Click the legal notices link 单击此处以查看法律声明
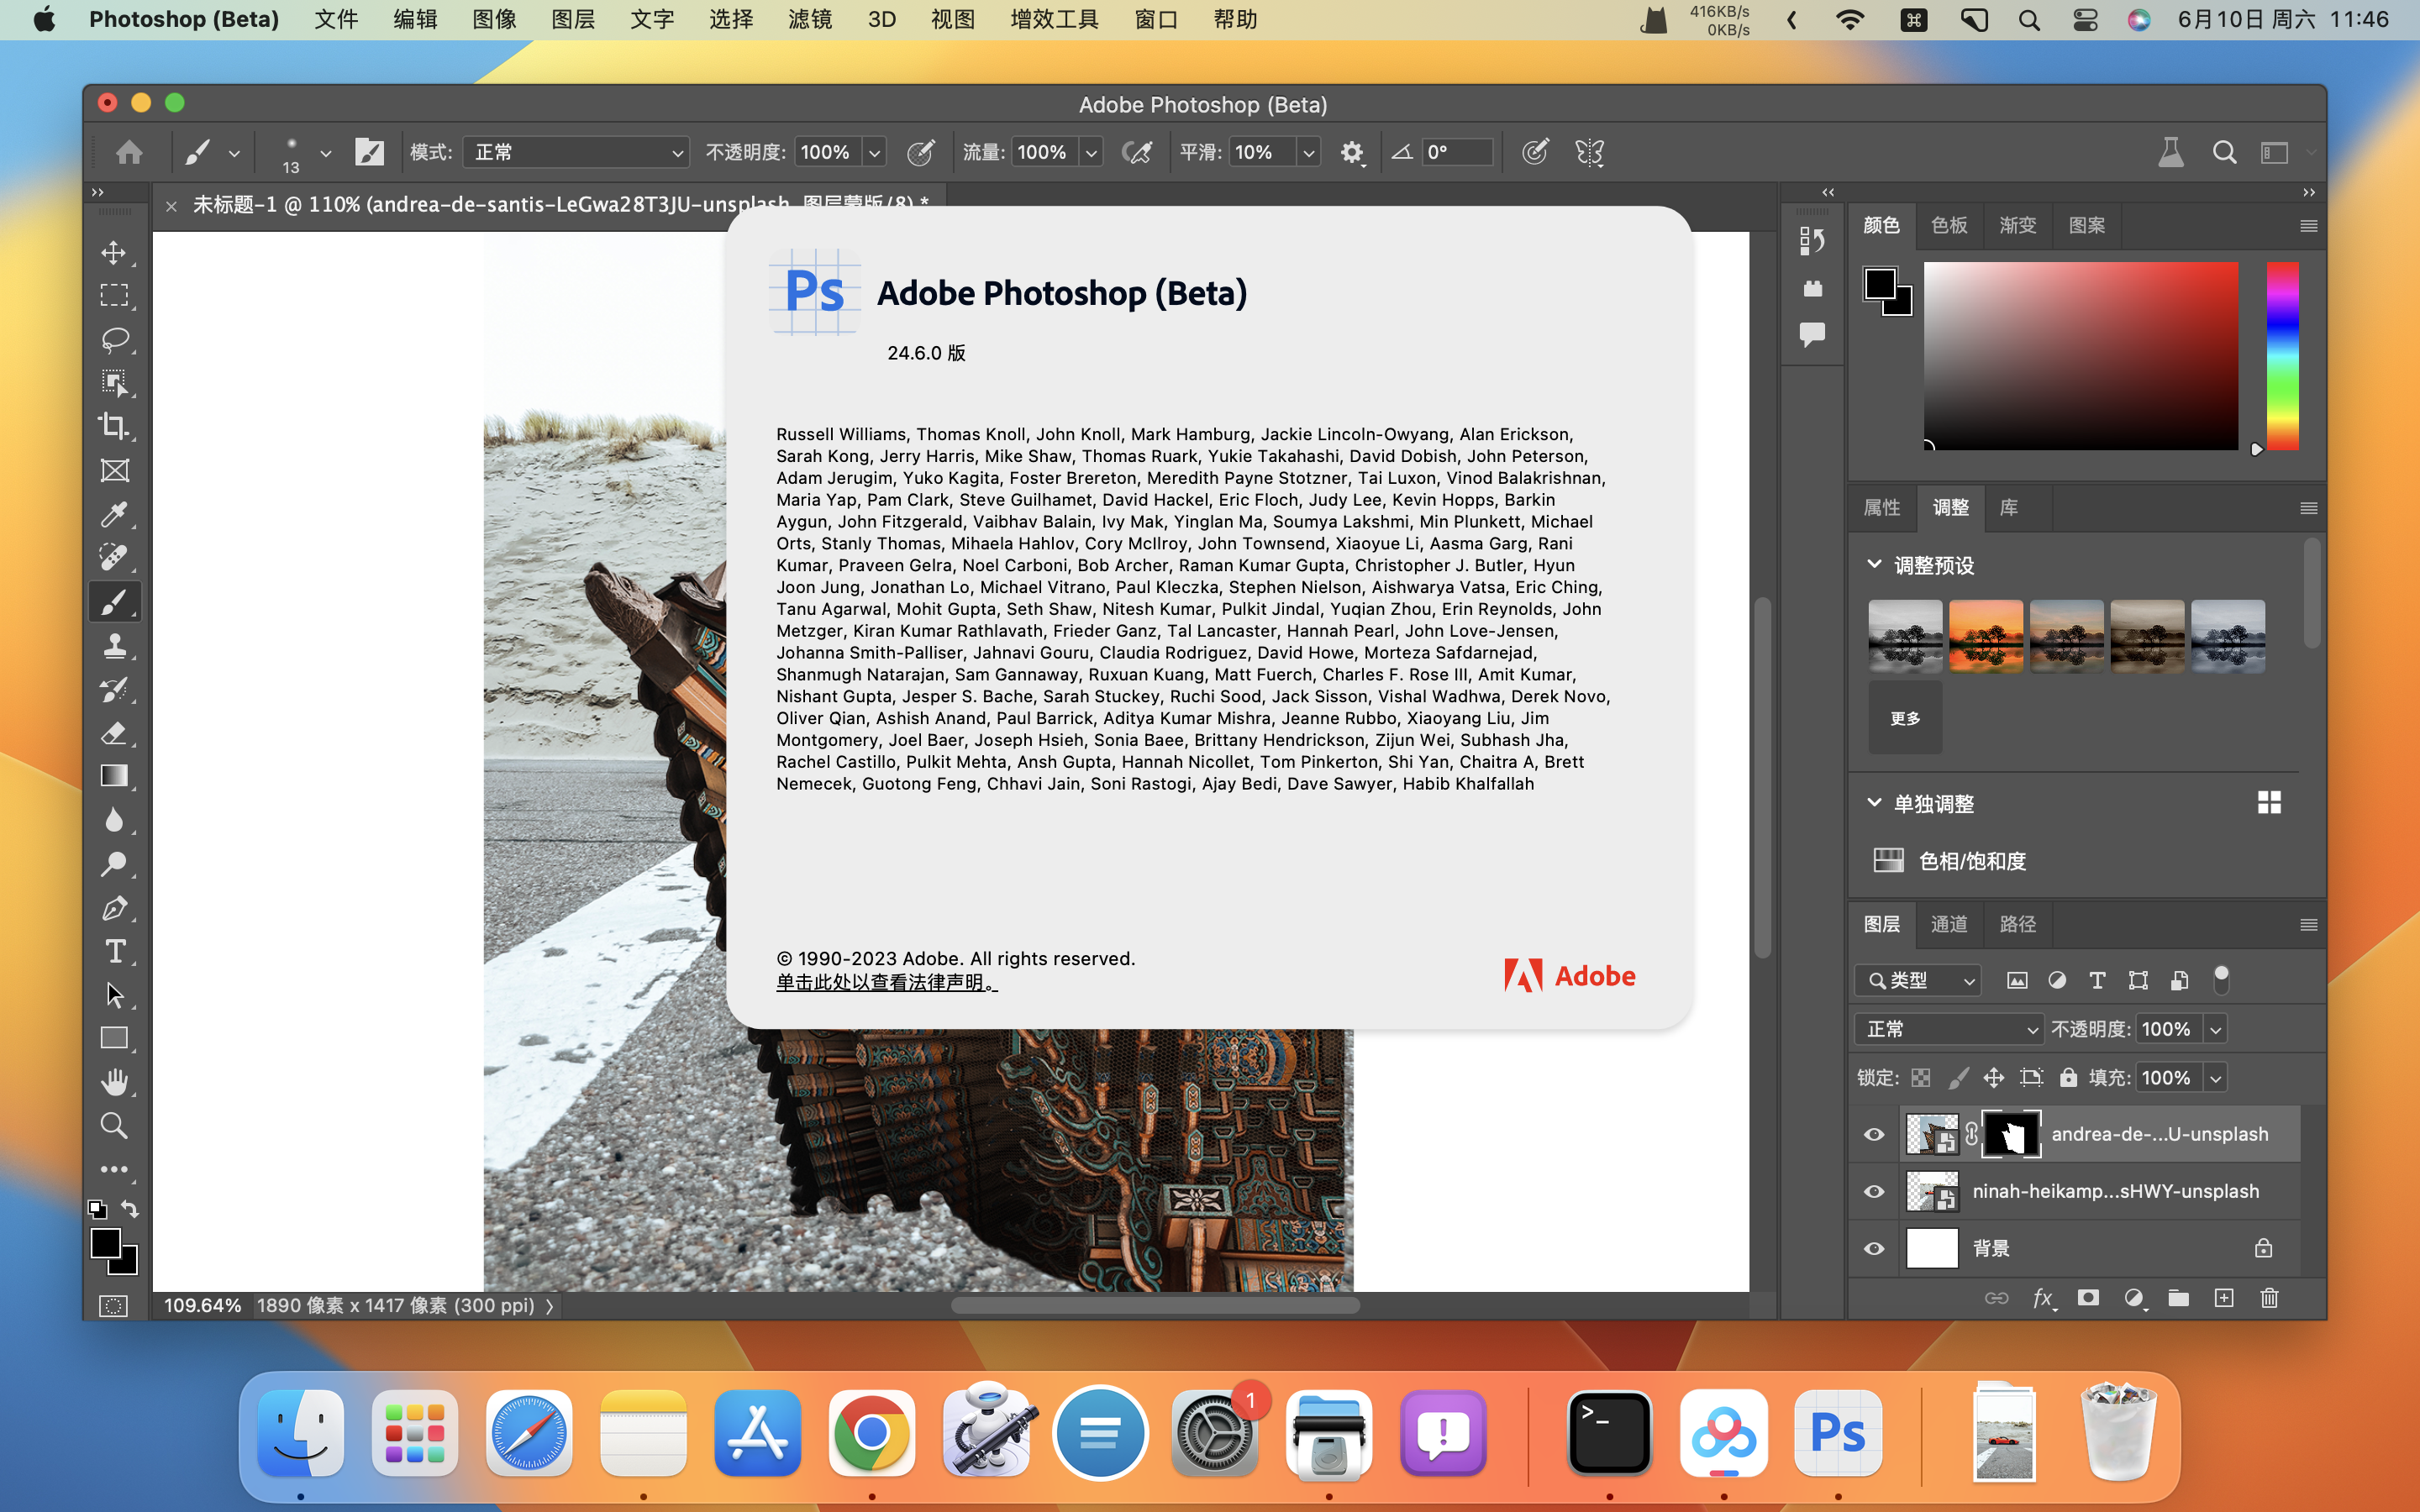Screen dimensions: 2420x1512 click(886, 982)
